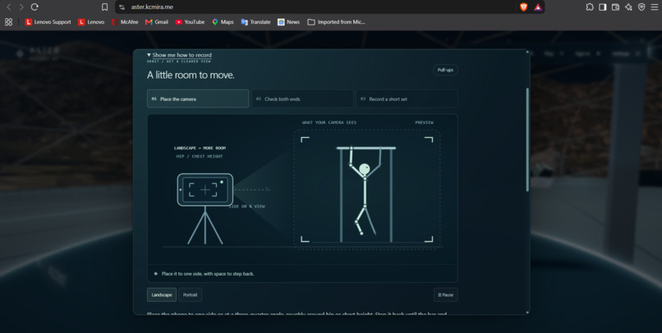Click 'Place it to one side' hint text
Viewport: 662px width, 333px height.
click(208, 274)
